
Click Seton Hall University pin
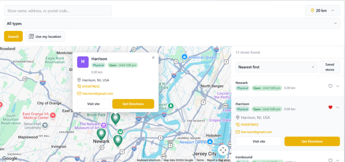45,125
